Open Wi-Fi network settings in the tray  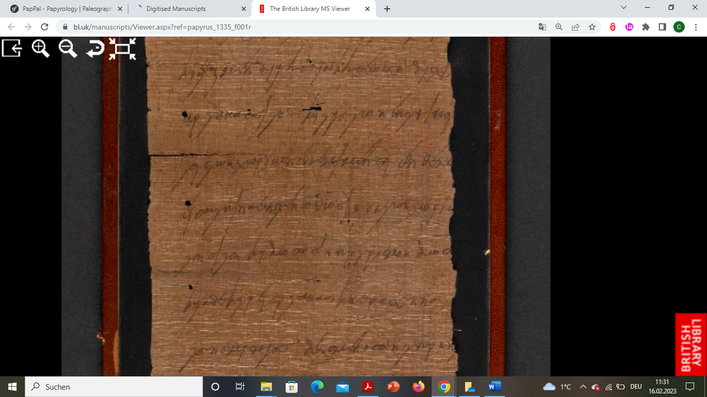[609, 387]
